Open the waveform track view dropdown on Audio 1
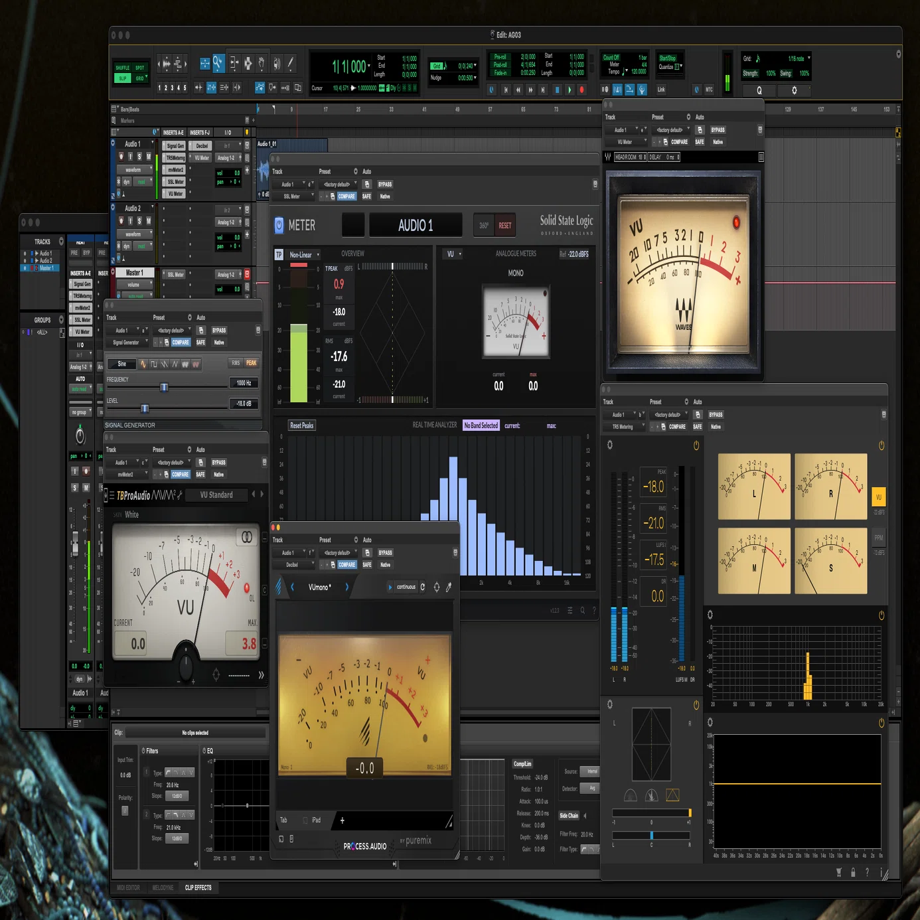The image size is (920, 920). click(x=135, y=170)
